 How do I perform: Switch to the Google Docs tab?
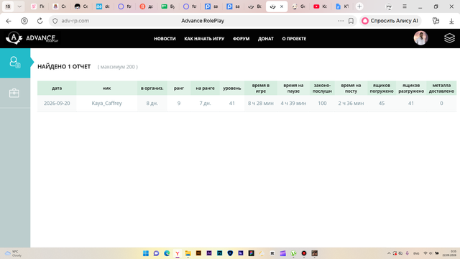(342, 6)
